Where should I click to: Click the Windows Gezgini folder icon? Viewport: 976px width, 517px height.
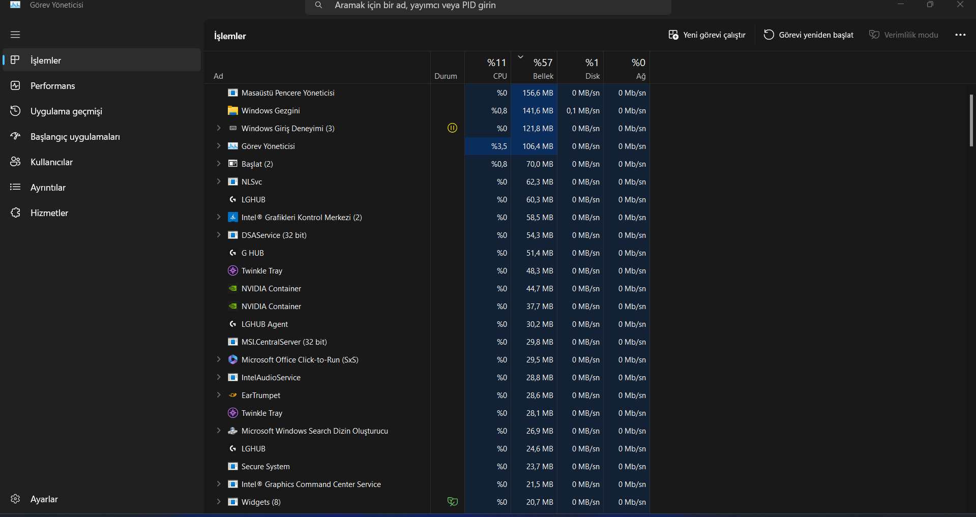click(x=233, y=110)
